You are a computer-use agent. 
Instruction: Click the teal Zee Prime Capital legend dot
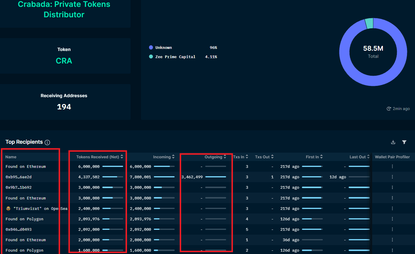pyautogui.click(x=151, y=57)
